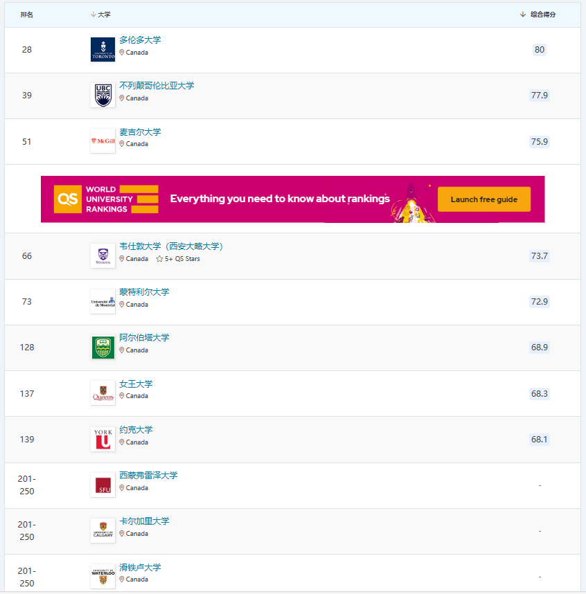This screenshot has width=586, height=594.
Task: Open the McGill logo thumbnail
Action: (x=103, y=141)
